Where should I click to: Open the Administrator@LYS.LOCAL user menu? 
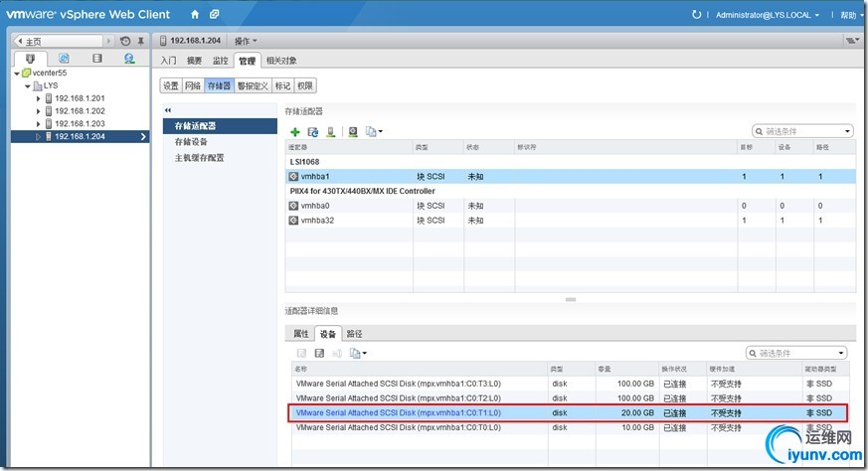[768, 15]
